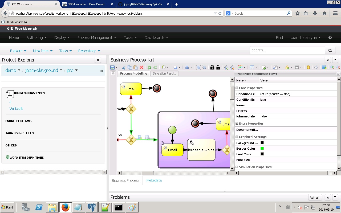Expand the shape repository panel chevron
The image size is (341, 213).
click(113, 73)
